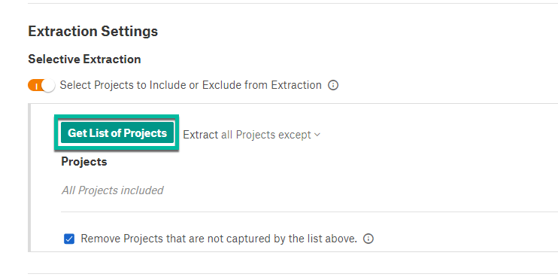The height and width of the screenshot is (280, 558).
Task: Click the gray left border of projects panel
Action: click(29, 178)
